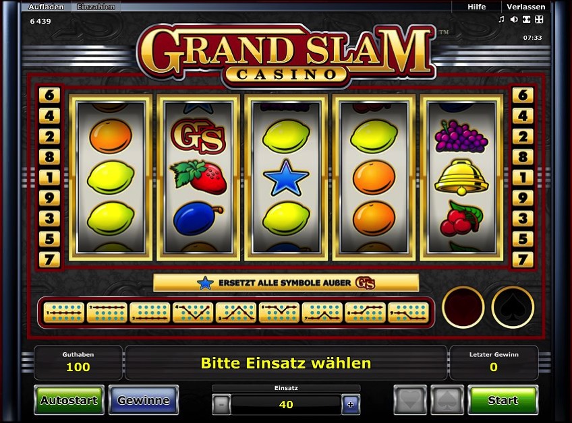Switch to fullscreen using the four-arrows icon
572x423 pixels.
539,20
